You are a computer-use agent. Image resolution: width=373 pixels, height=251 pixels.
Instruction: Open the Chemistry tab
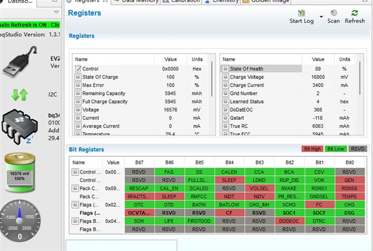click(221, 1)
